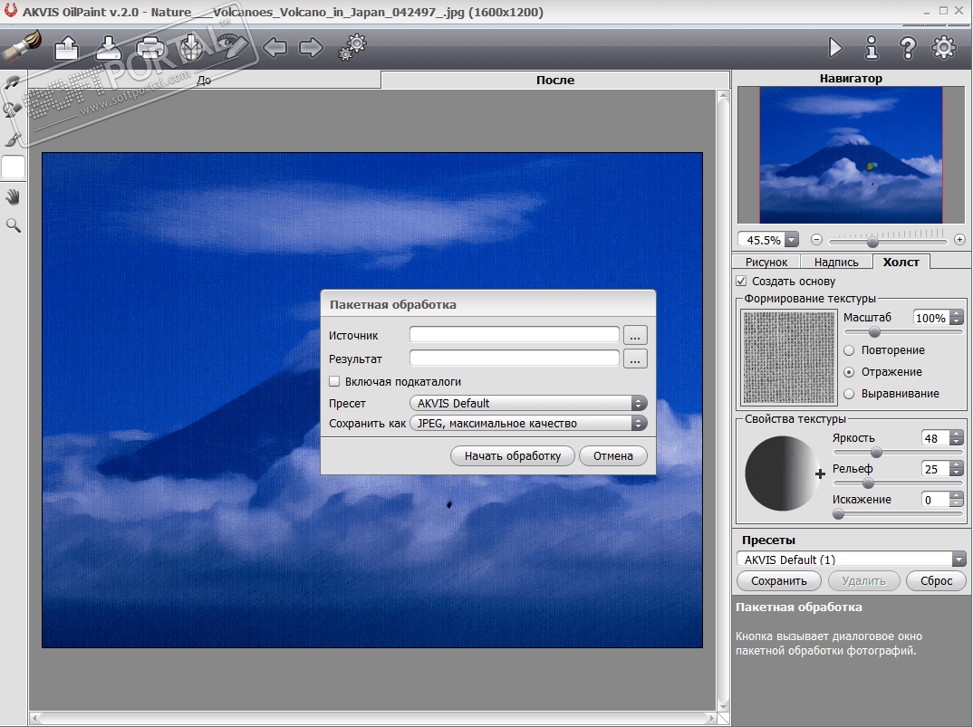Click the Яркость value field 48
The width and height of the screenshot is (973, 727).
tap(935, 438)
